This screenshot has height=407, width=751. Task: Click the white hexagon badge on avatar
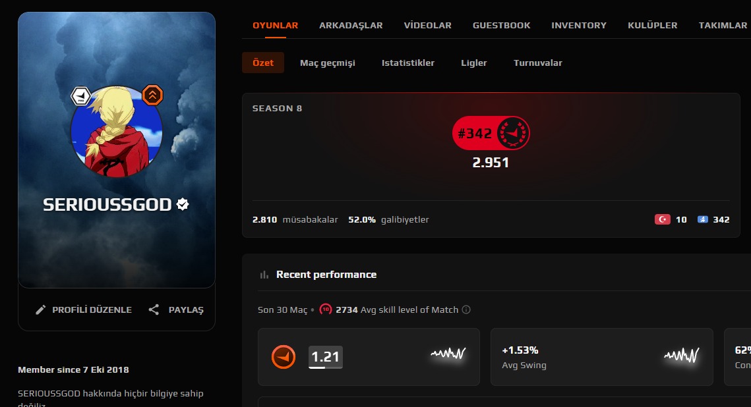pos(81,96)
